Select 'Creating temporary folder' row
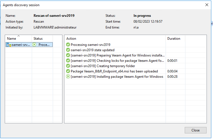Viewport: 213px width, 139px height. (x=135, y=66)
